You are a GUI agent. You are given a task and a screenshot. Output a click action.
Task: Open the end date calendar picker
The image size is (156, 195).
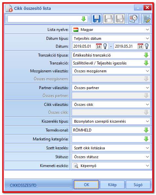tap(140, 46)
